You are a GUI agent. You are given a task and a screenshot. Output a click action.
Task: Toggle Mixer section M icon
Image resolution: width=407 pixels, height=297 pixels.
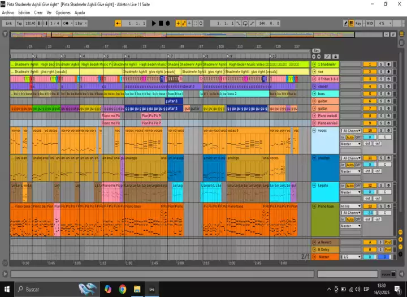pos(401,246)
